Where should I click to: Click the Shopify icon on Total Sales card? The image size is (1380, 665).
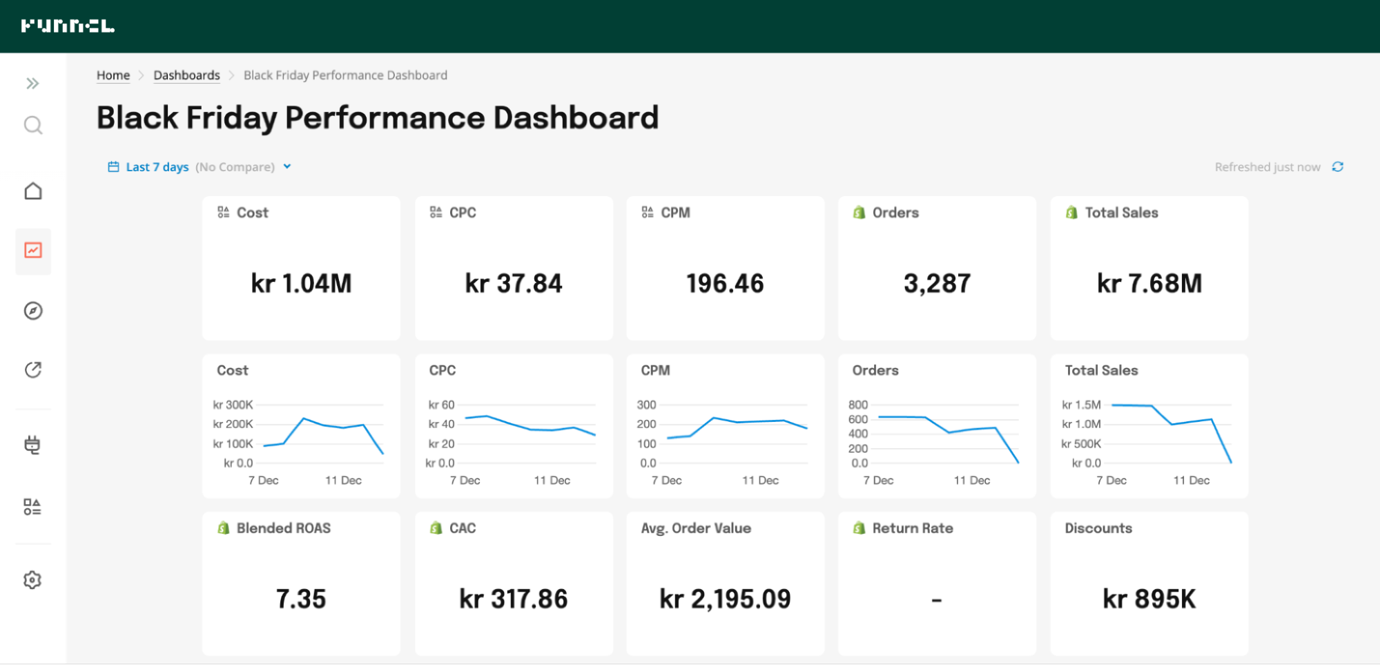(1071, 212)
